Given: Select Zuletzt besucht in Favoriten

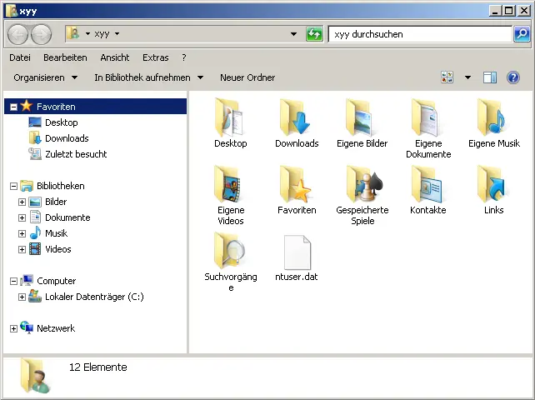Looking at the screenshot, I should (75, 154).
